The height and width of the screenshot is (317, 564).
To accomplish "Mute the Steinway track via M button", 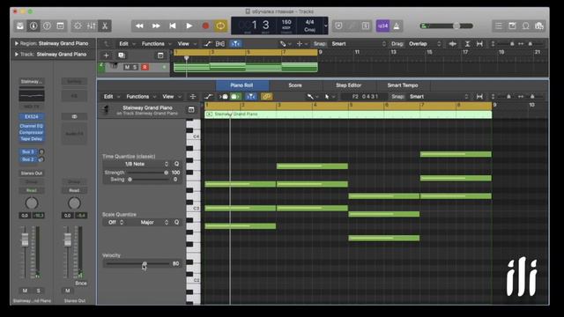I will point(127,67).
